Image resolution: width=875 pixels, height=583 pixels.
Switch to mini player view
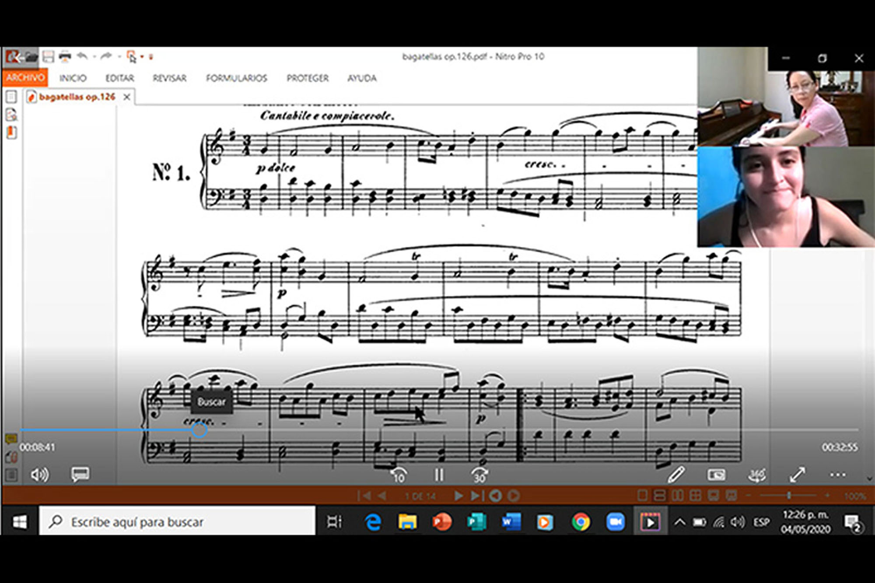(716, 475)
